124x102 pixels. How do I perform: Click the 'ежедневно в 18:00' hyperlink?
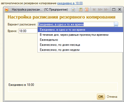point(70,3)
